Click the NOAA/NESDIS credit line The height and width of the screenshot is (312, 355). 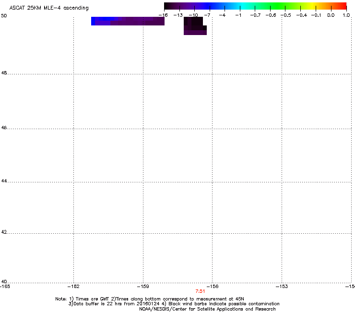coord(207,309)
